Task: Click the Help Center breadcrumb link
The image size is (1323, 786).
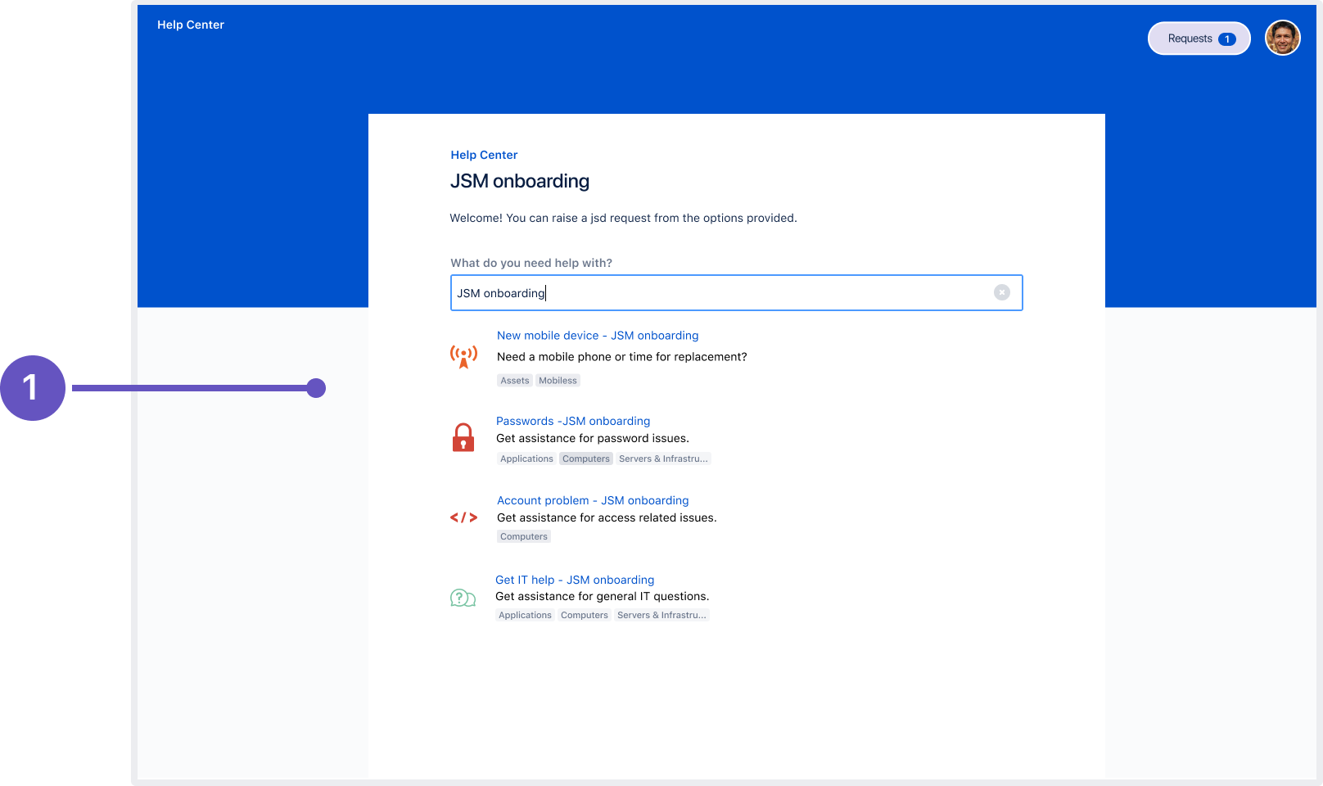Action: (x=484, y=155)
